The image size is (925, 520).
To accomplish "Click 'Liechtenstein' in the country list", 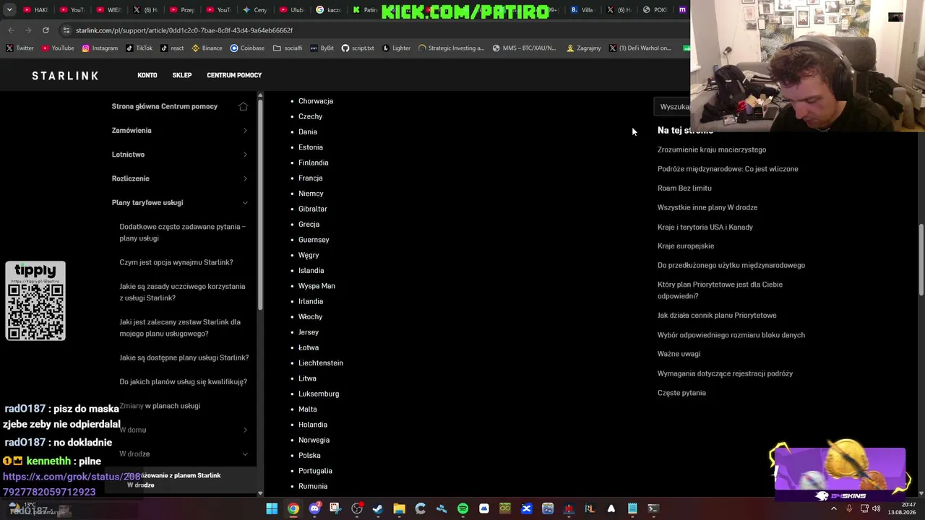I will pyautogui.click(x=321, y=363).
